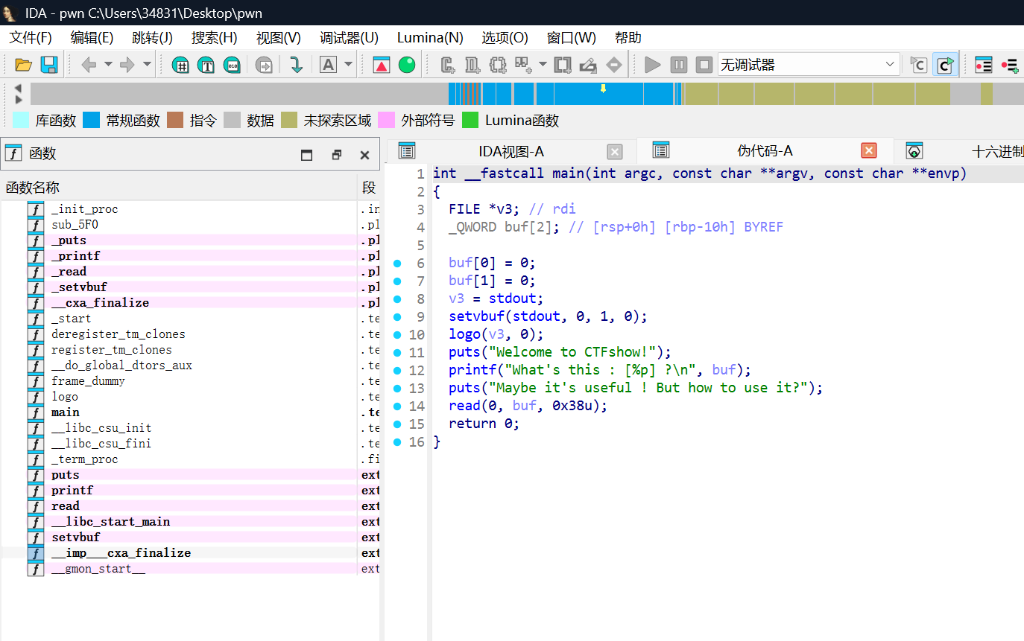The width and height of the screenshot is (1024, 641).
Task: Start the process with the play button
Action: [653, 65]
